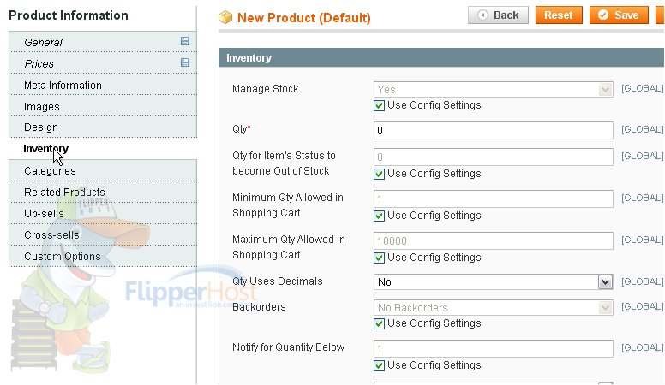Click the box icon beside New Product title

(x=225, y=17)
